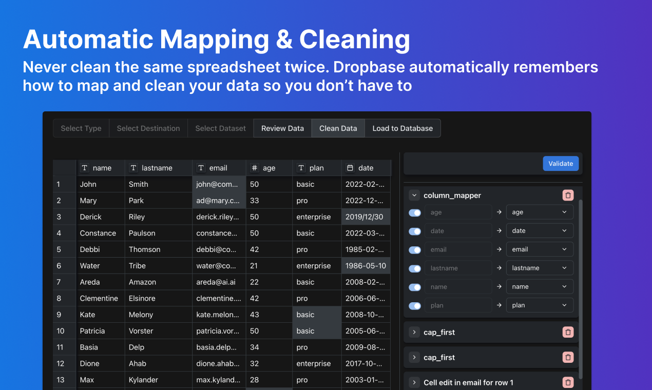Screen dimensions: 652x390
Task: Delete the first cap_first step
Action: click(568, 332)
